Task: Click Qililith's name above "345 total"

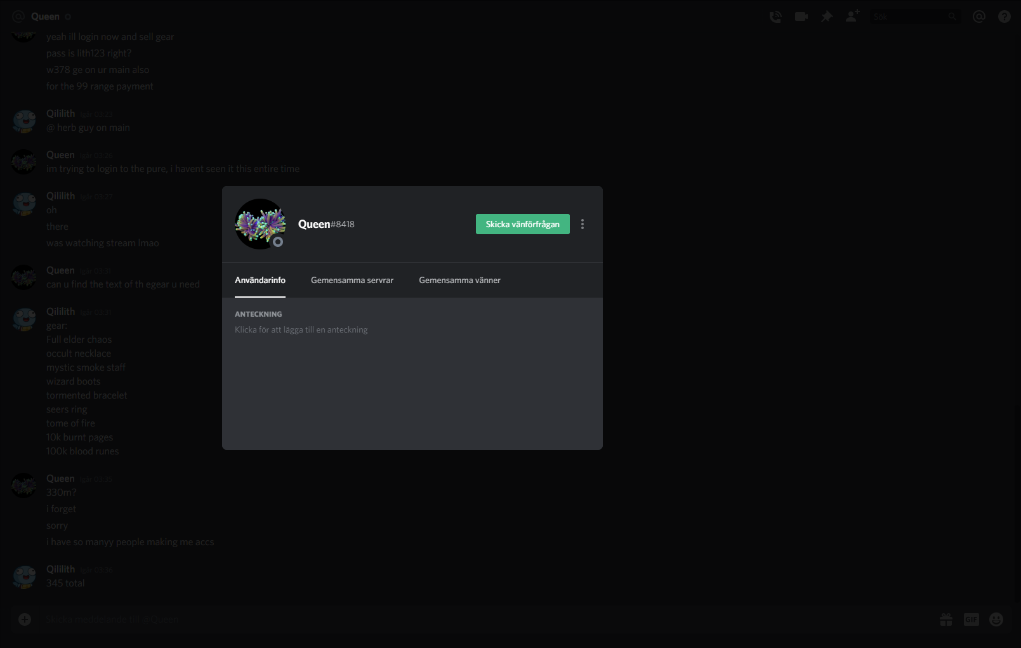Action: 60,569
